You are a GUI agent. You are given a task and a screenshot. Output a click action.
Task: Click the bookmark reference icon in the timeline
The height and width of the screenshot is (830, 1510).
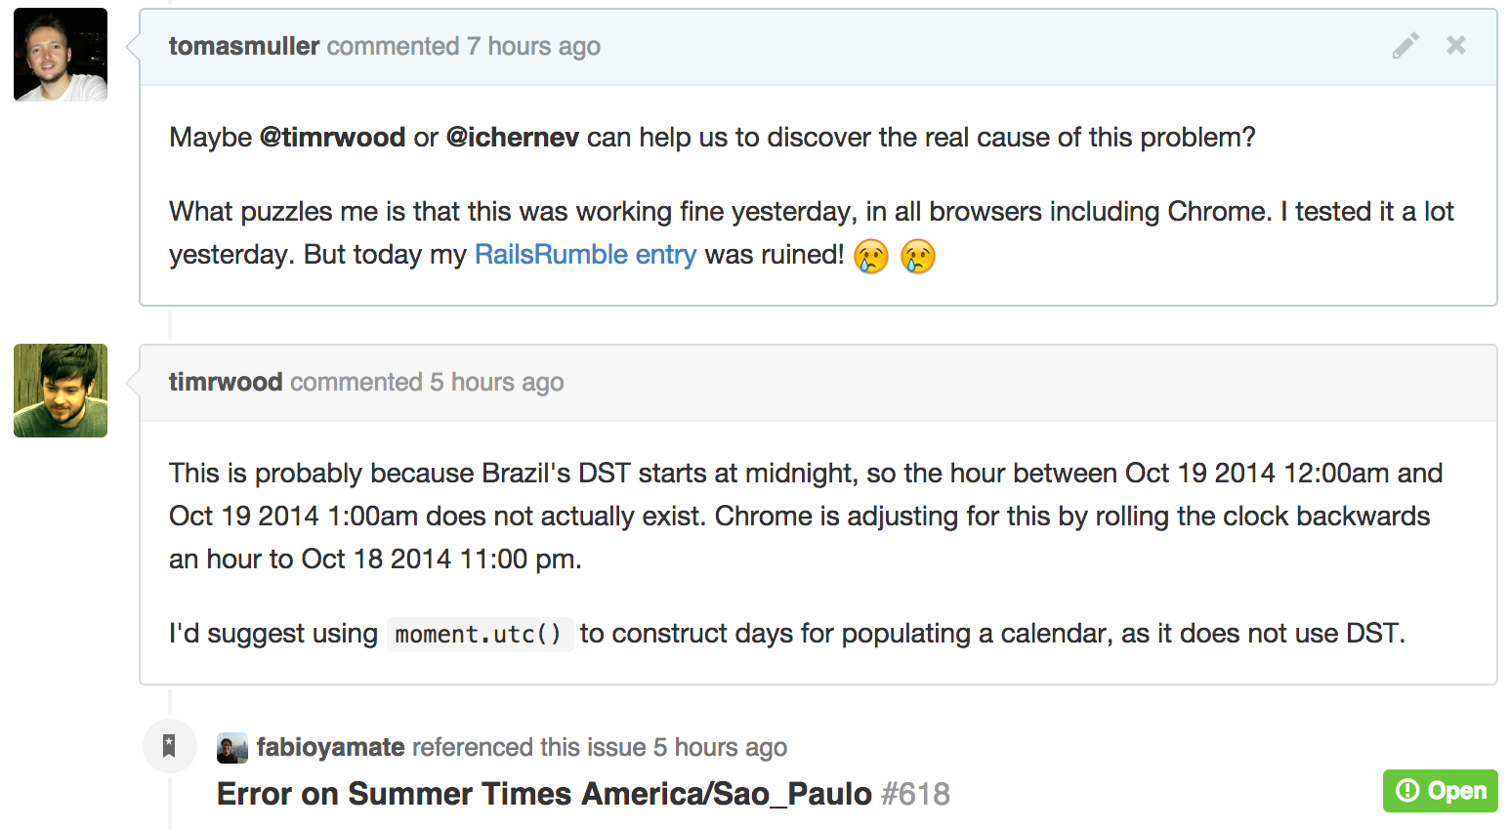click(169, 746)
